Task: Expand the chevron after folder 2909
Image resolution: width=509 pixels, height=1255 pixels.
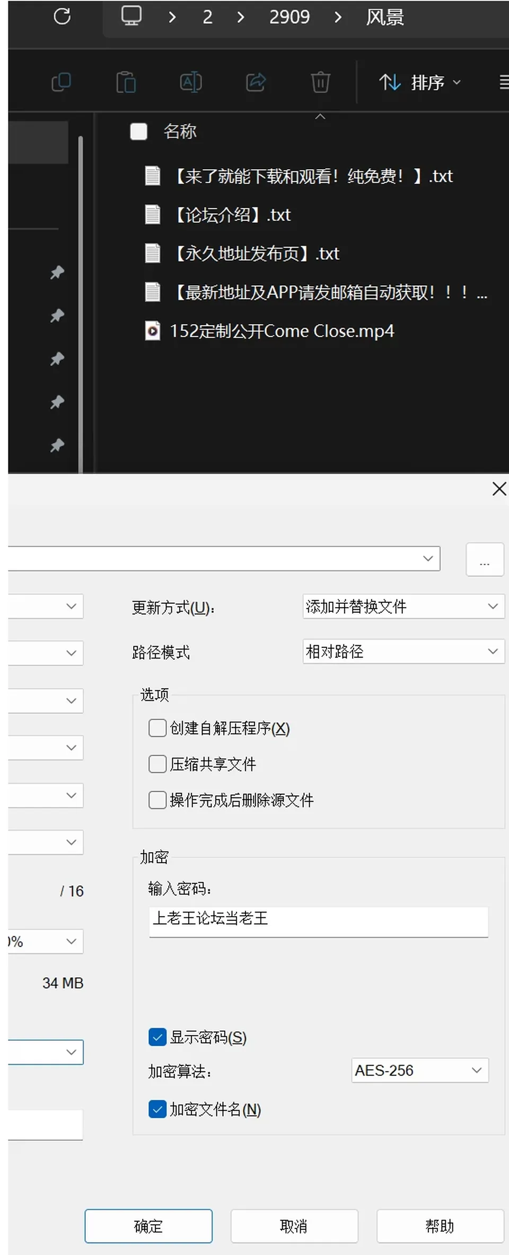Action: [x=338, y=17]
